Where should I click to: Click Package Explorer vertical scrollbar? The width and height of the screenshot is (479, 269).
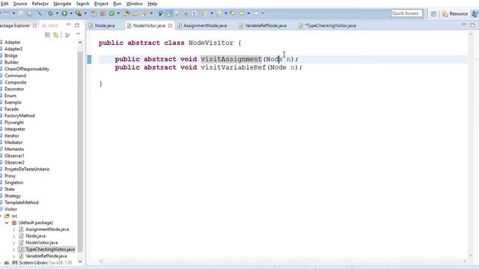point(80,152)
